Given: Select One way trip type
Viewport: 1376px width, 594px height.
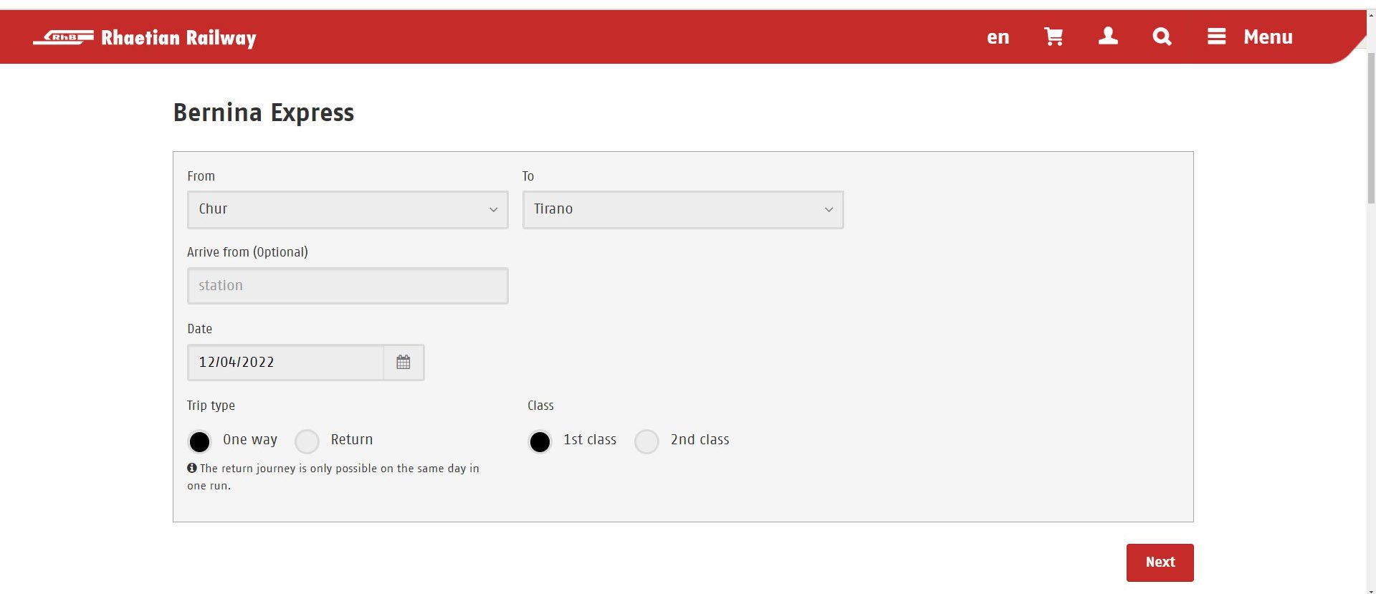Looking at the screenshot, I should click(200, 441).
